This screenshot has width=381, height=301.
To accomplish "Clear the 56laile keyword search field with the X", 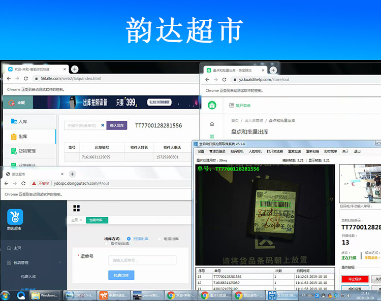I will (x=103, y=125).
